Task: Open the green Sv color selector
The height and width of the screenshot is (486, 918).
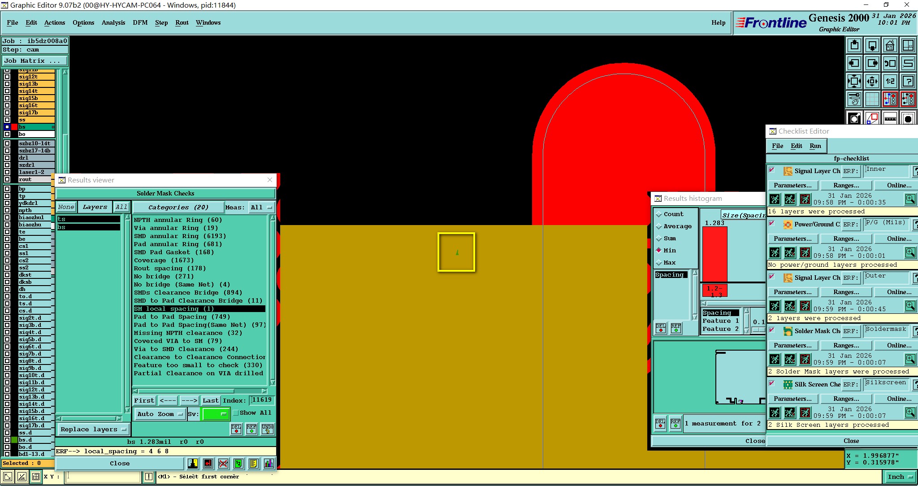Action: [216, 414]
